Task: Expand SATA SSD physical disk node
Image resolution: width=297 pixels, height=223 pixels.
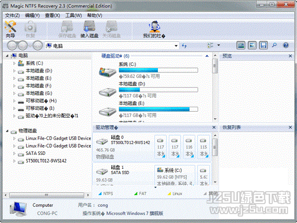Action: [x=14, y=153]
